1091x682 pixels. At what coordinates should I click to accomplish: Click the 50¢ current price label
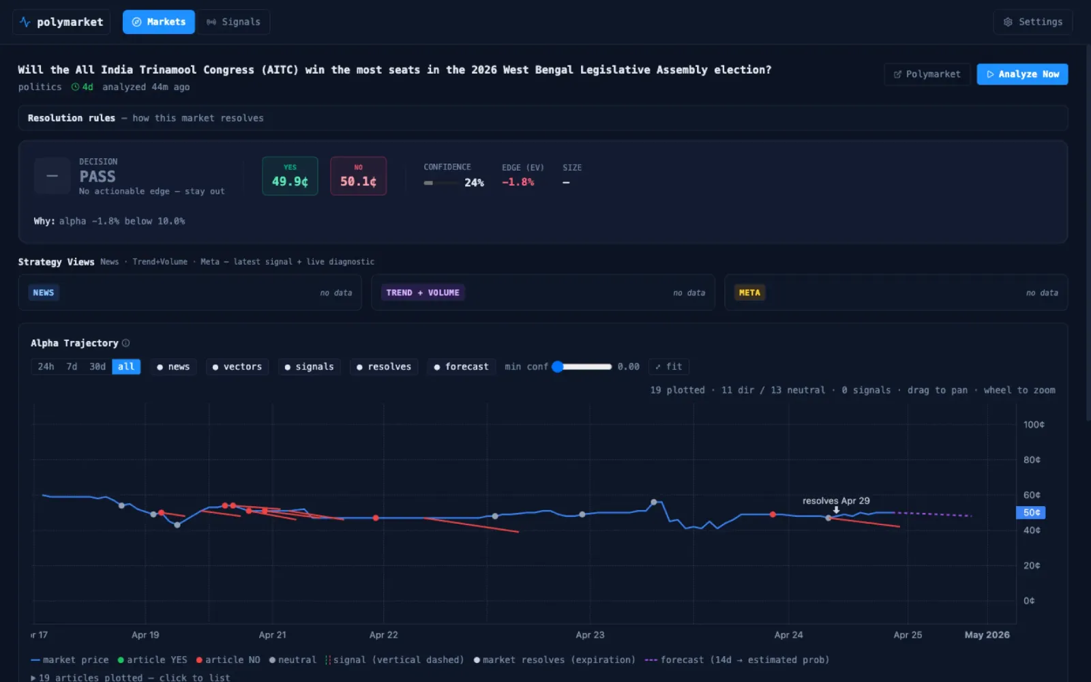(1031, 512)
